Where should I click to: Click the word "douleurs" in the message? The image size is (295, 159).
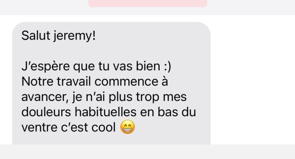click(x=46, y=112)
